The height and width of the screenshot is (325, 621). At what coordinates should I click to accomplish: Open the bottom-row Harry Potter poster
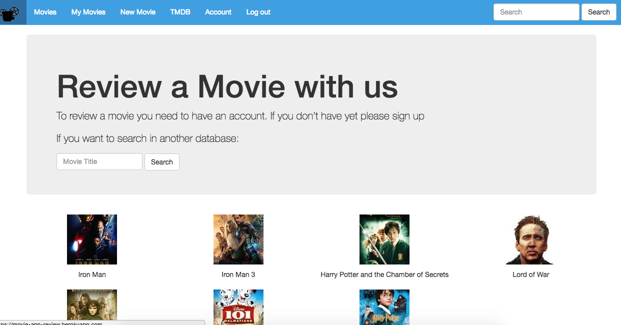pos(384,307)
